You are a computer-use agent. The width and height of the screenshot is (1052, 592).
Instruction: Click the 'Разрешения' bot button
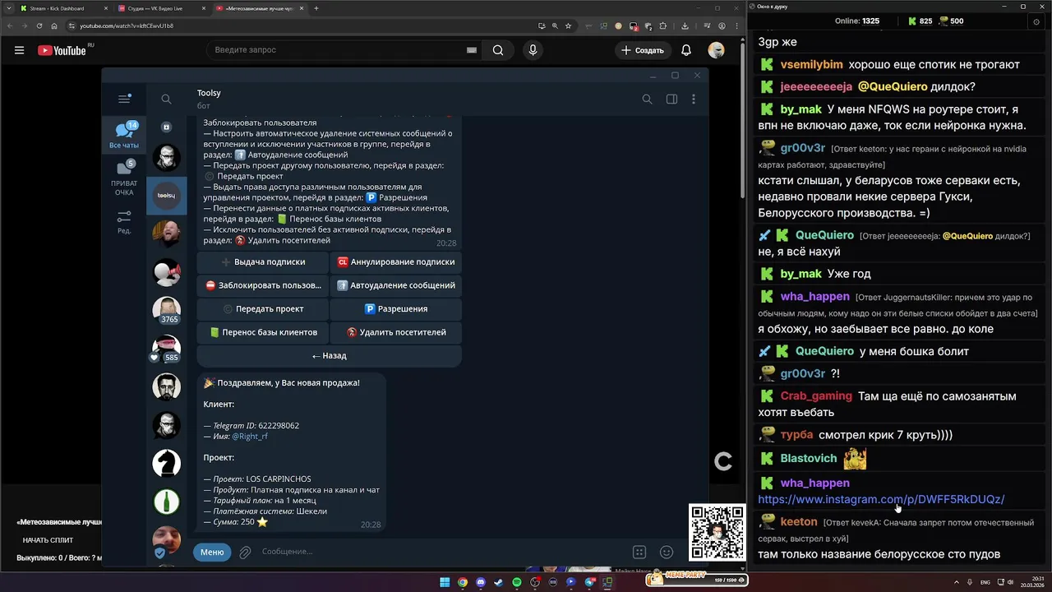(x=395, y=309)
